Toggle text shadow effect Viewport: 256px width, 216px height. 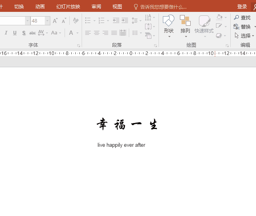[x=24, y=33]
